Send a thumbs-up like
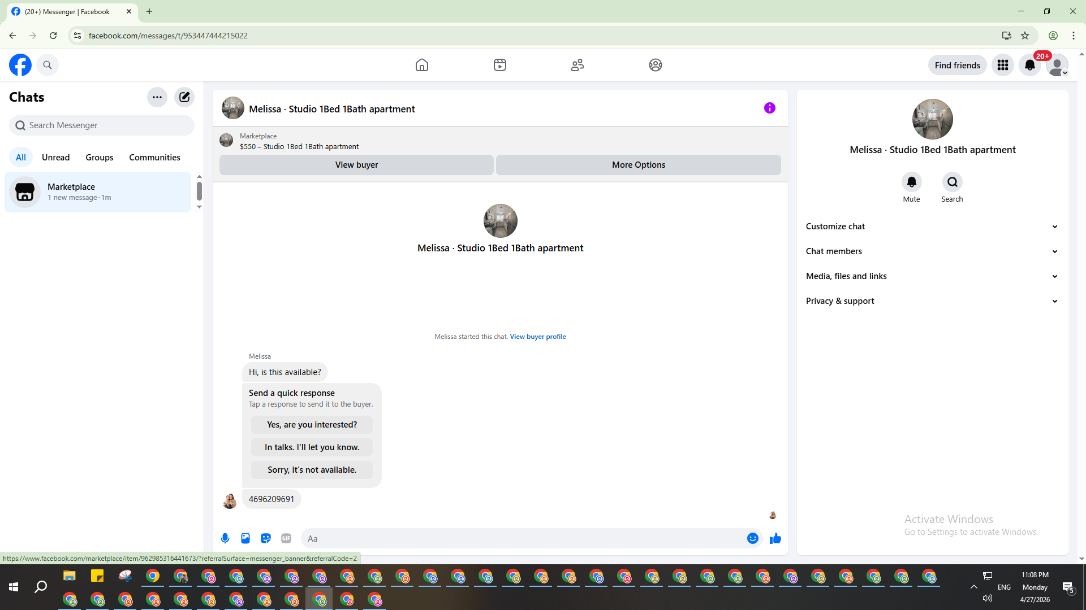The height and width of the screenshot is (610, 1086). (775, 538)
